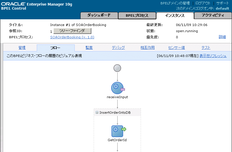Viewport: 232px width, 152px height.
Task: Click the receiveInput label text
Action: pyautogui.click(x=117, y=97)
